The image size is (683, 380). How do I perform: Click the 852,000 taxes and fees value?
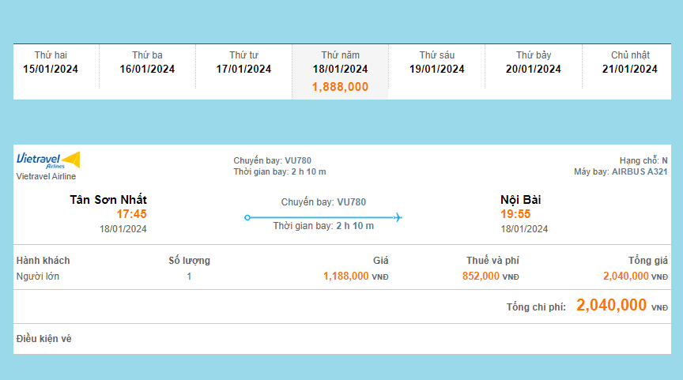coord(481,277)
